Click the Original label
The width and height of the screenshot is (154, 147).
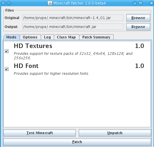pyautogui.click(x=12, y=18)
